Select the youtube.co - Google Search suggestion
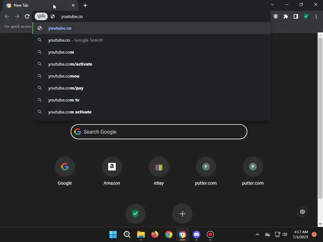 151,40
